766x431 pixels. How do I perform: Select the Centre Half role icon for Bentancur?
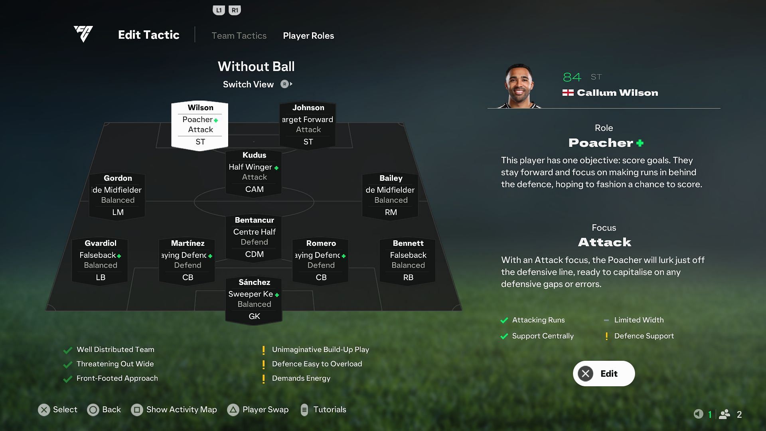pyautogui.click(x=255, y=231)
